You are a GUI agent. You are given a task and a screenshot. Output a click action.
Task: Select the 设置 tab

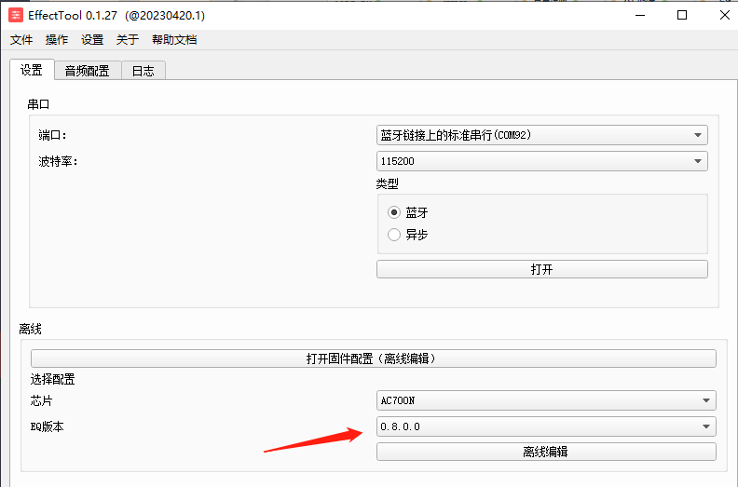(x=32, y=70)
